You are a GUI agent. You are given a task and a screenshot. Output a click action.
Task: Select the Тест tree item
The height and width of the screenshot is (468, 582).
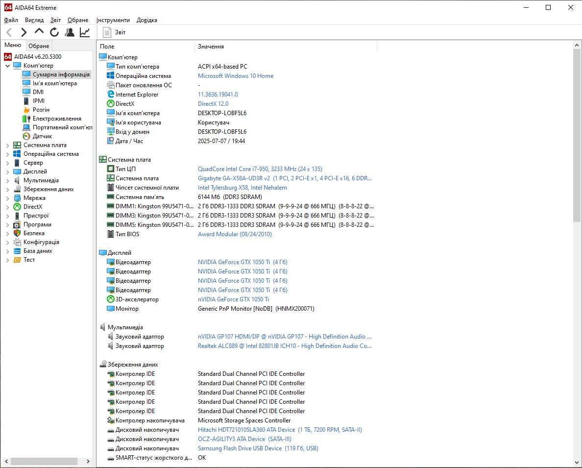point(29,260)
